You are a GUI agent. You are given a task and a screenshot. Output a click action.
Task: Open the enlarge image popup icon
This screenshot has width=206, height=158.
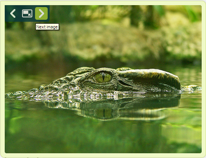(27, 13)
